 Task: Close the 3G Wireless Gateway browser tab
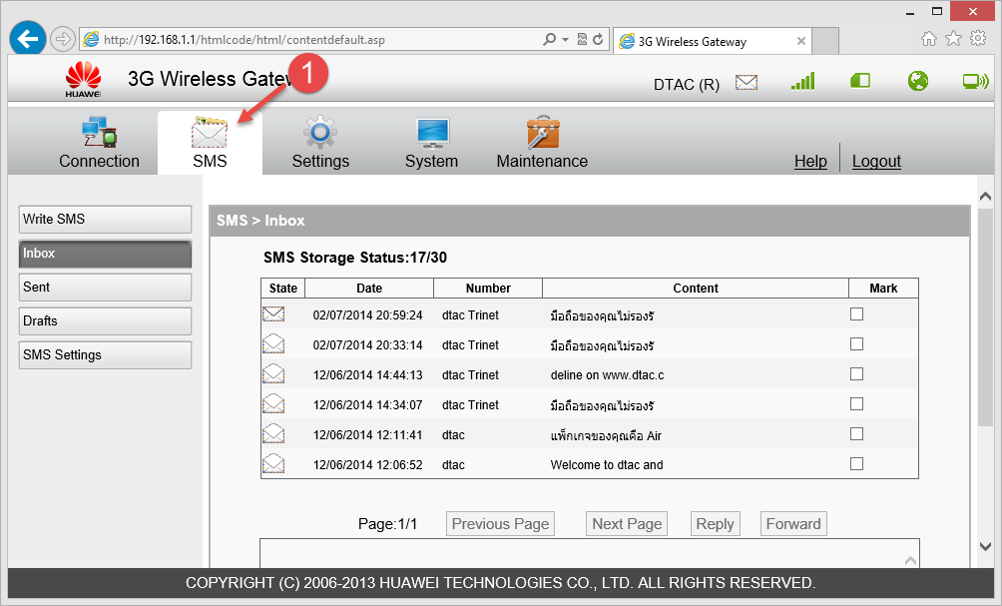(800, 42)
